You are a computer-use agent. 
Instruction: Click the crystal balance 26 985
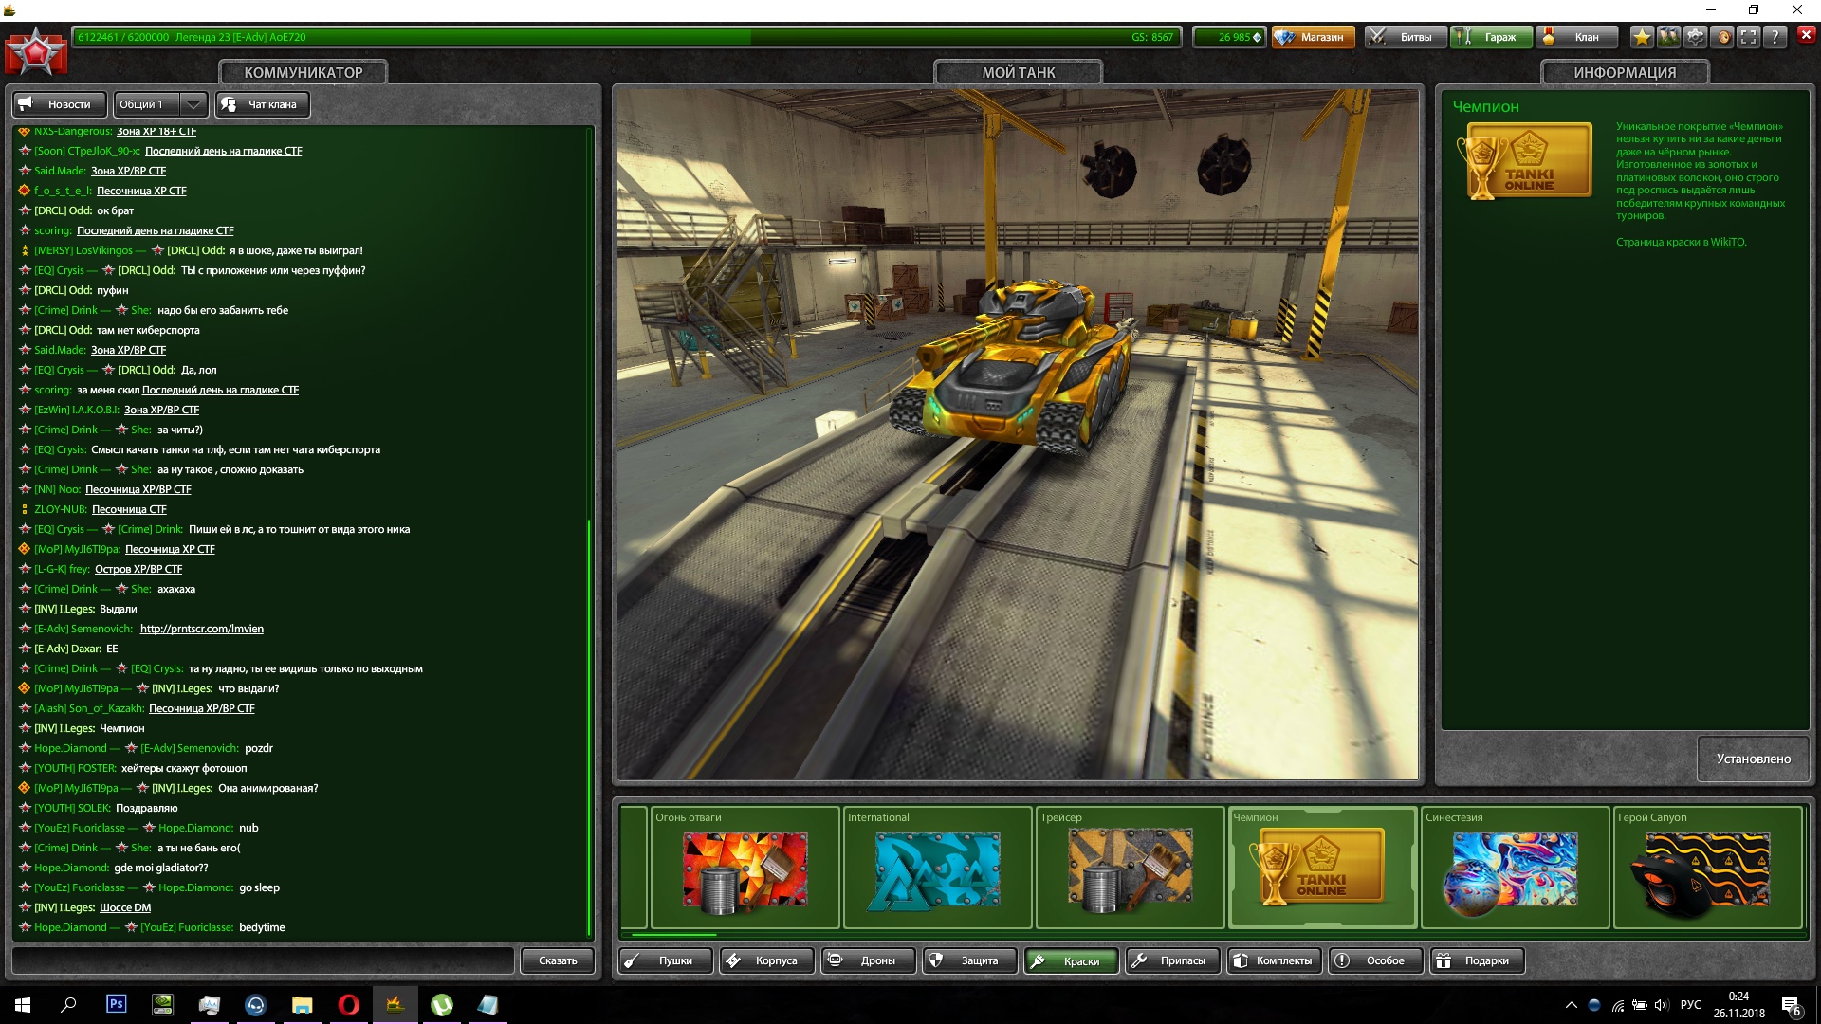[x=1230, y=37]
